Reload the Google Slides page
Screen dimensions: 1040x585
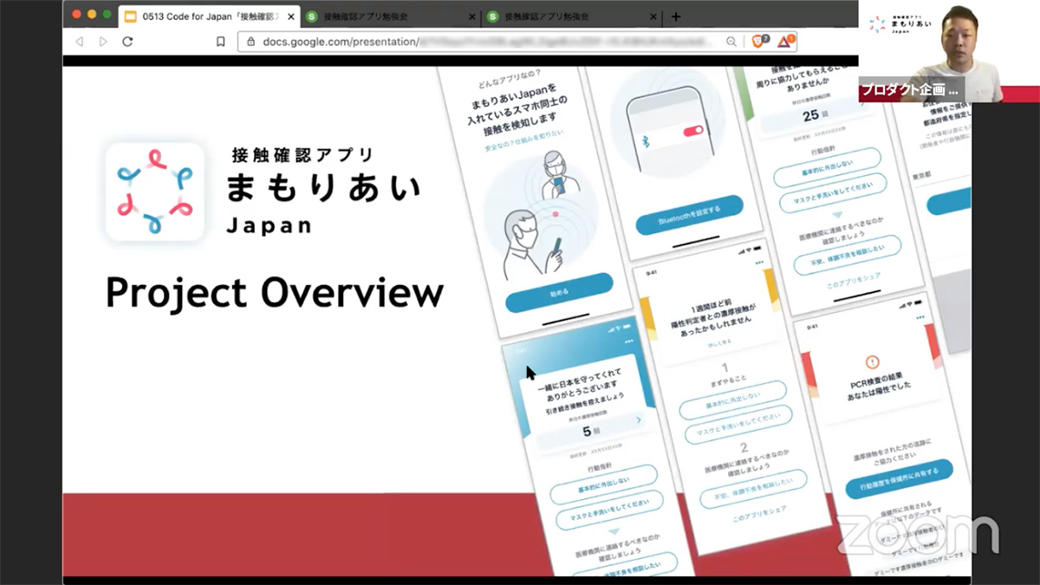pyautogui.click(x=127, y=41)
